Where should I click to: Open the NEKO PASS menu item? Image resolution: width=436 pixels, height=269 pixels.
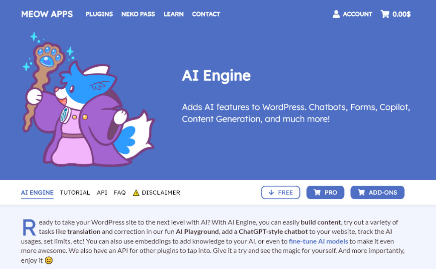pyautogui.click(x=138, y=14)
